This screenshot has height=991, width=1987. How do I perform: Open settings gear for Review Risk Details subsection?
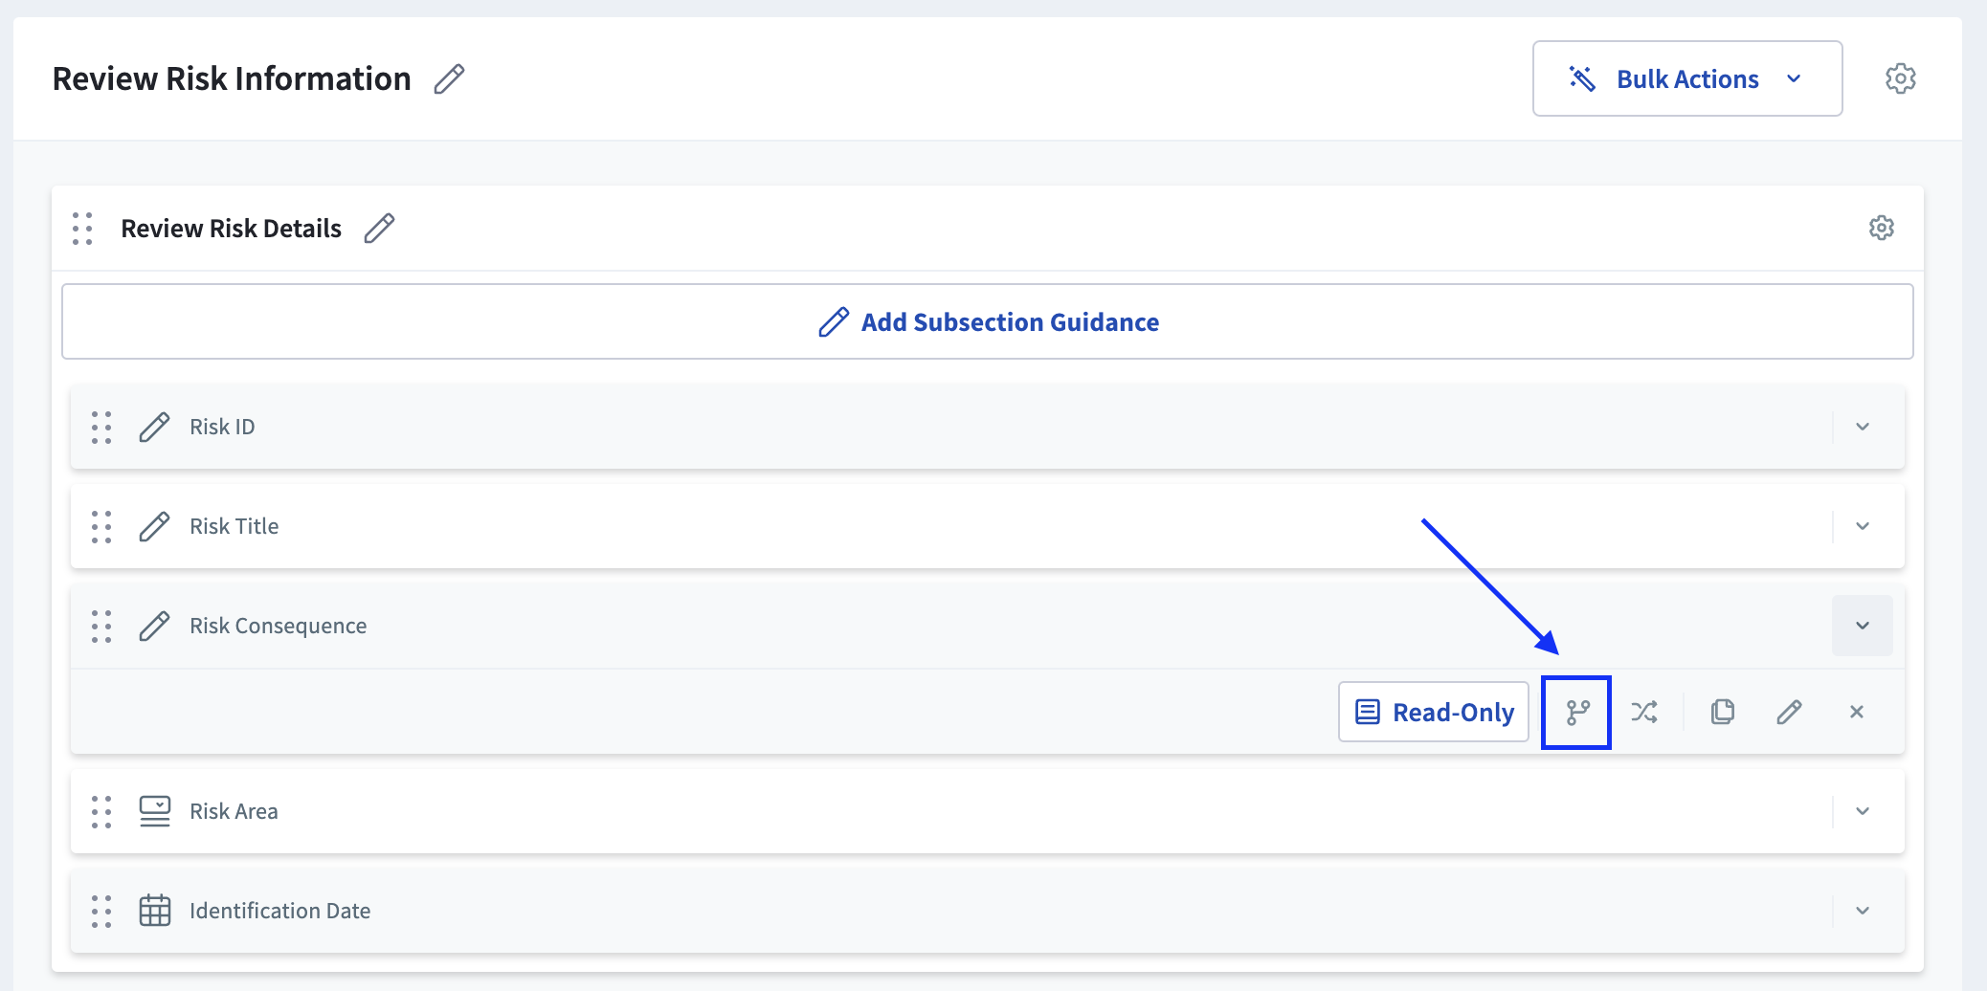tap(1881, 228)
